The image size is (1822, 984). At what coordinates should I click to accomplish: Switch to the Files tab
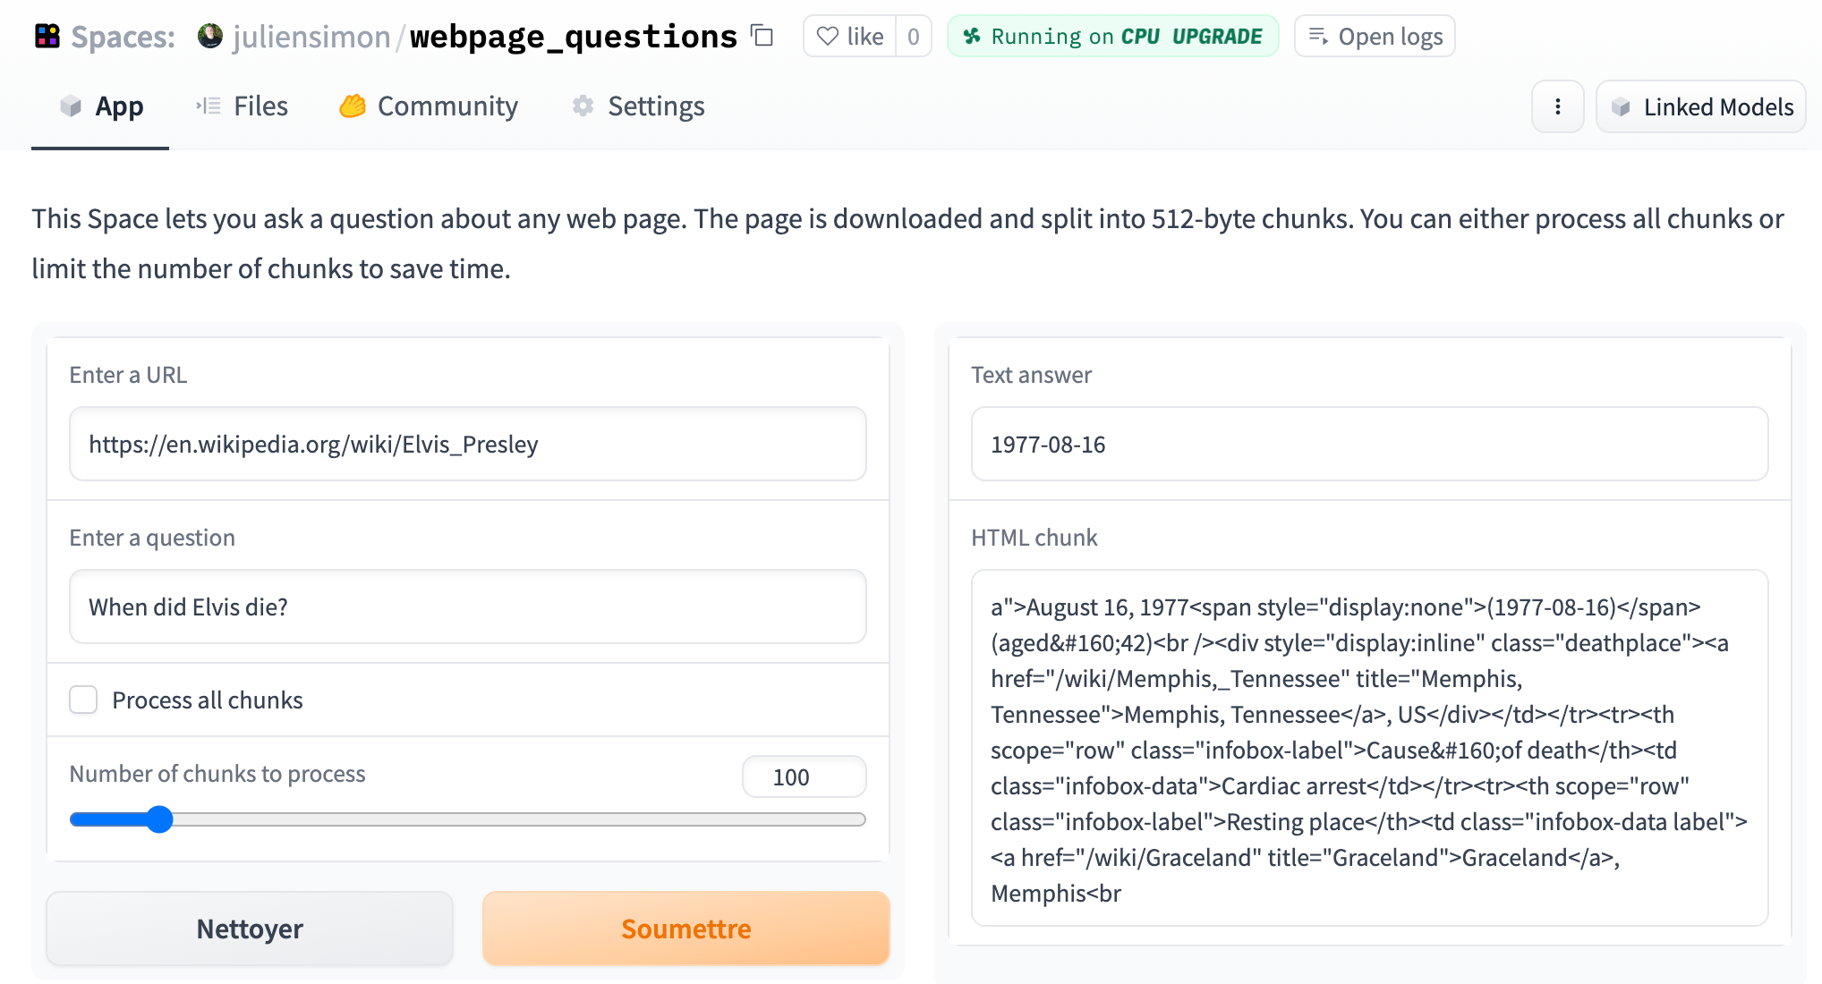pos(243,106)
